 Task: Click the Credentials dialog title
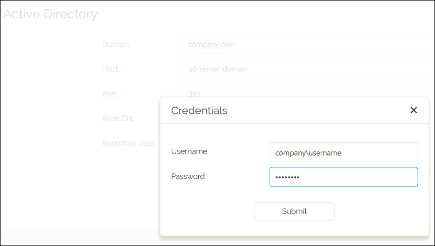click(199, 110)
